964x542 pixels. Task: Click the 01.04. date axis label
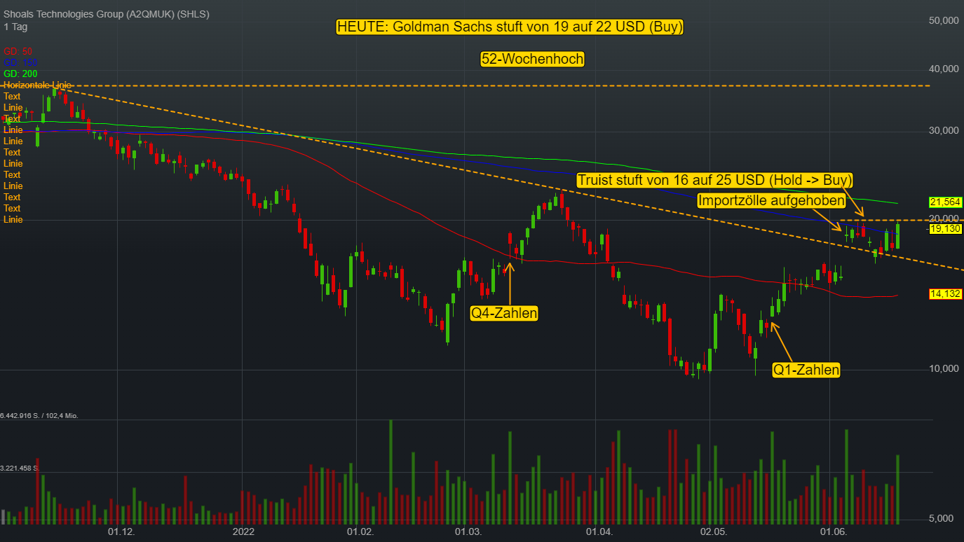600,532
